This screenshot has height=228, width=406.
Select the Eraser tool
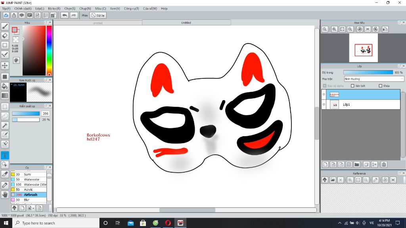tap(5, 36)
